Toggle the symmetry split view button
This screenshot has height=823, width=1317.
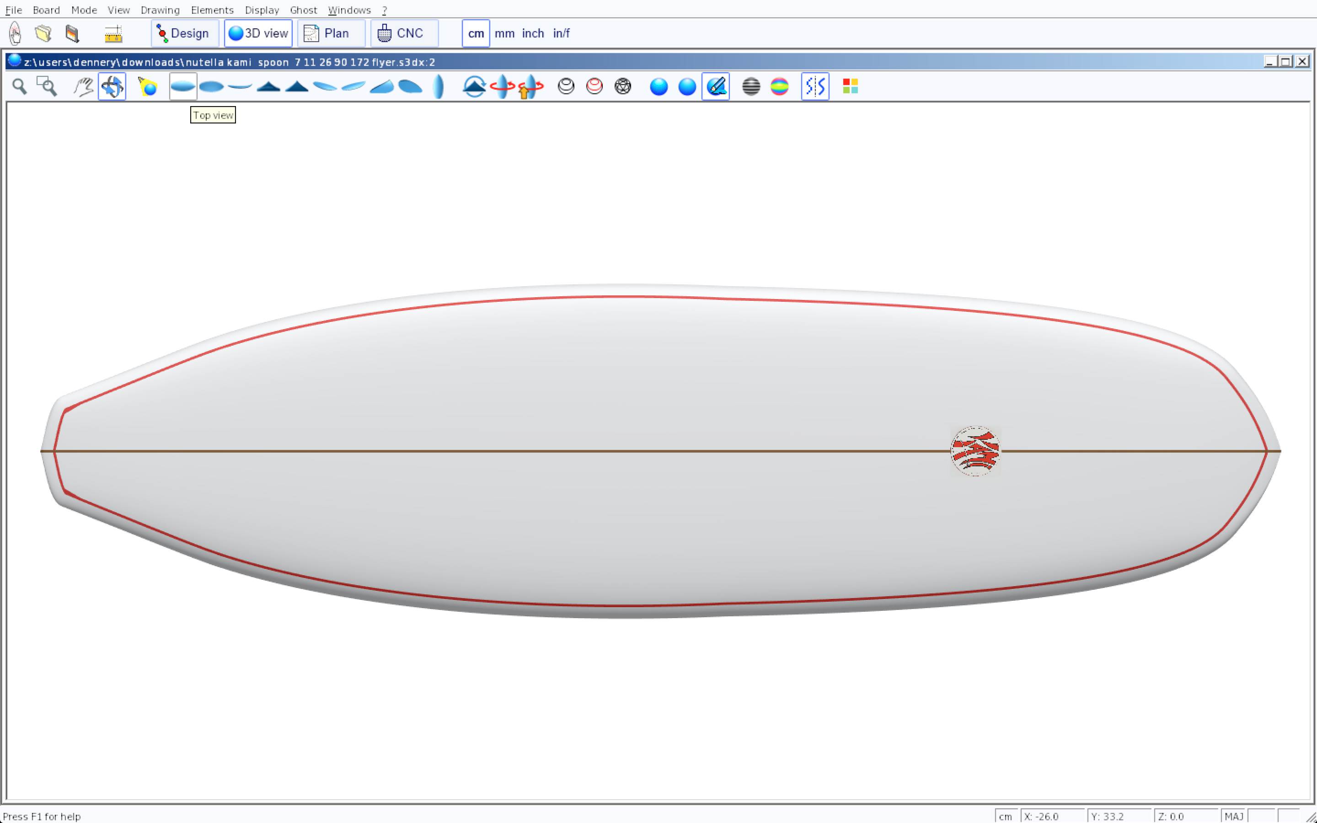(815, 86)
